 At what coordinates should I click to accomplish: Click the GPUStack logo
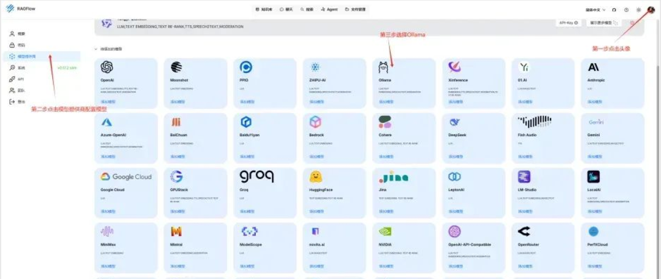click(176, 177)
